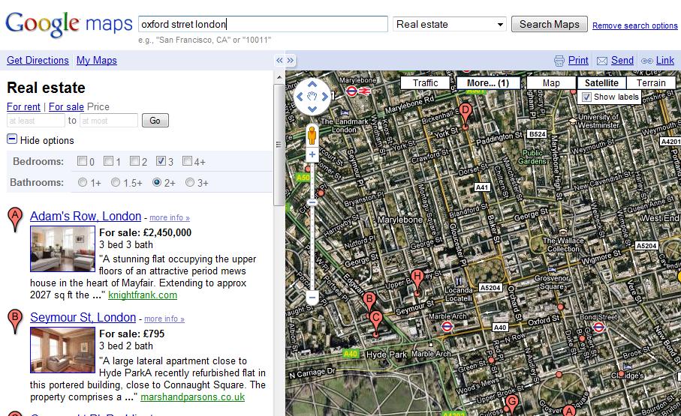
Task: Click the printer icon
Action: [x=559, y=61]
